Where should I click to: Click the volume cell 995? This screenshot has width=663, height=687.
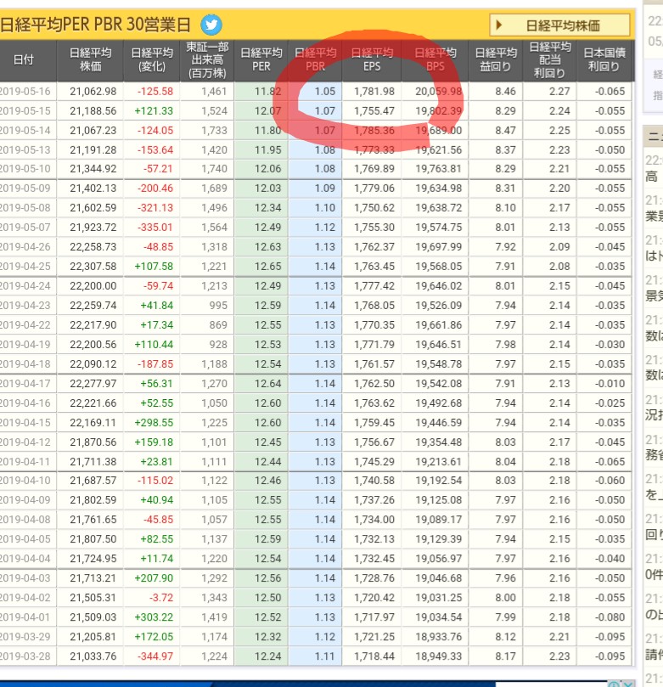tap(218, 306)
